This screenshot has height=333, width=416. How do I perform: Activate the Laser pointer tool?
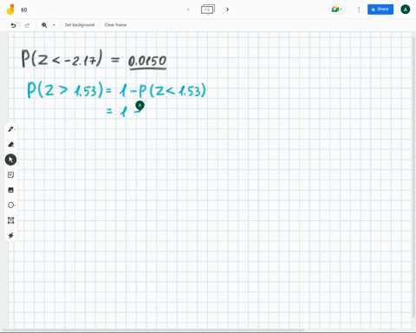coord(11,236)
